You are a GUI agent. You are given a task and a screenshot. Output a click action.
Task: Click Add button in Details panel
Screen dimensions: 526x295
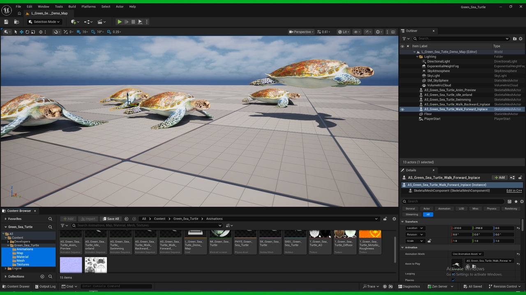point(499,177)
